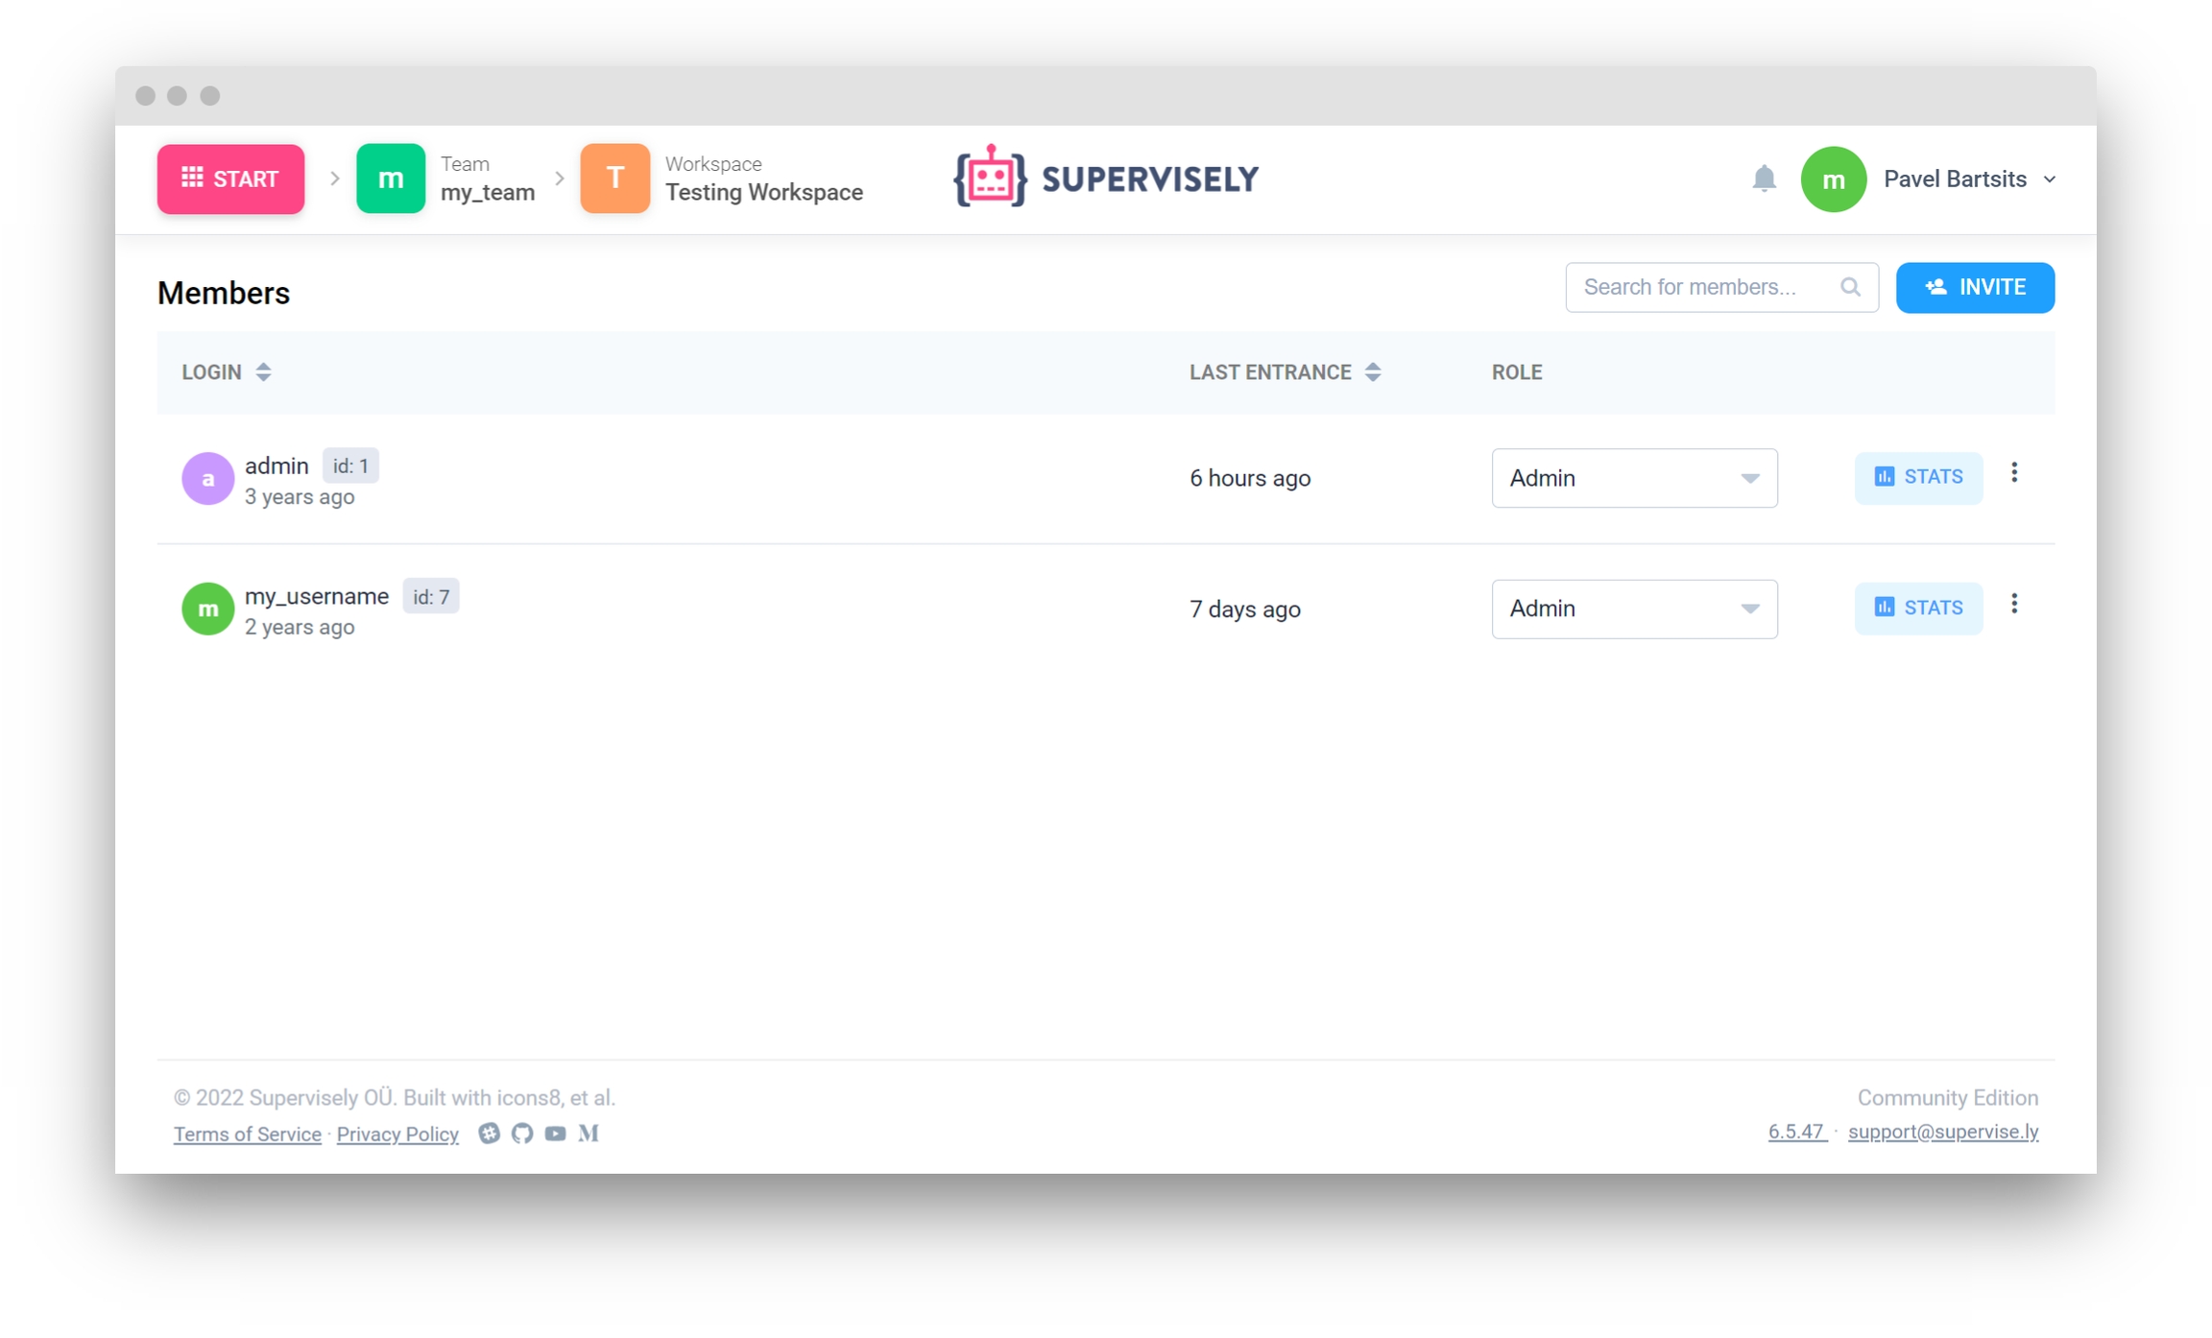Open the three-dot menu for my_username
The width and height of the screenshot is (2212, 1338).
click(2014, 604)
